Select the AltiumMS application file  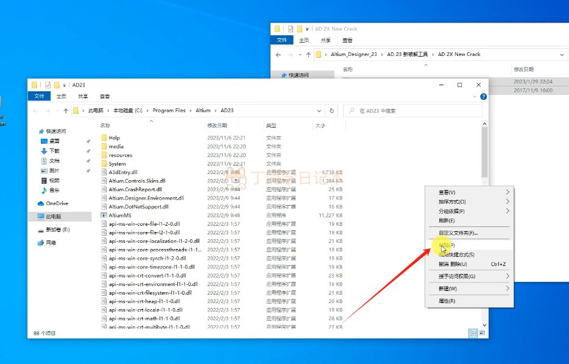click(120, 215)
